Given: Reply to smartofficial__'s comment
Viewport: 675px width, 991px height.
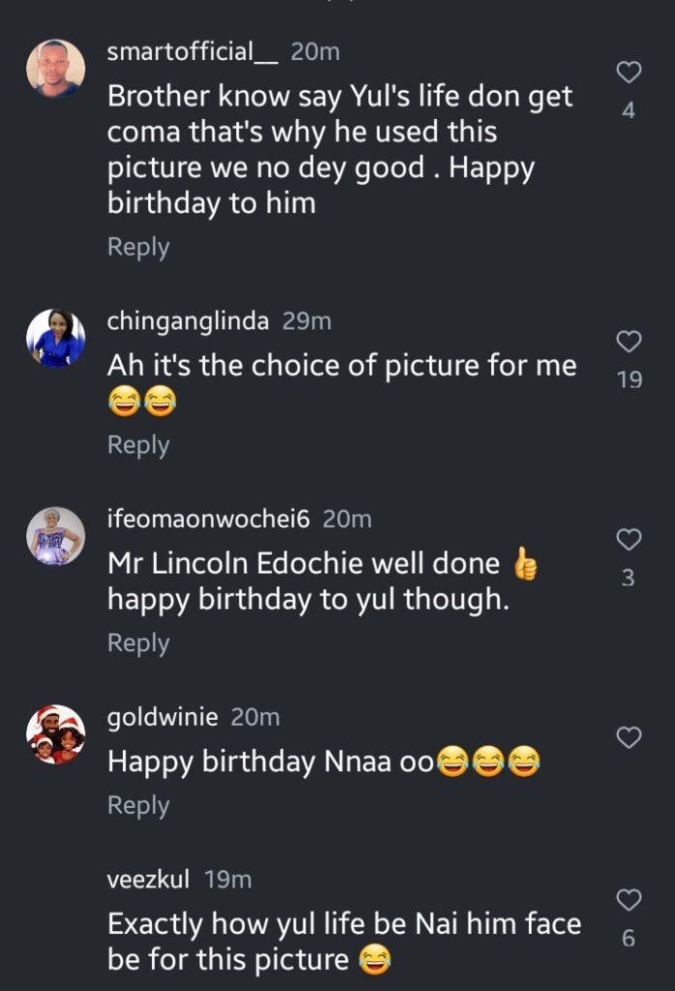Looking at the screenshot, I should coord(138,247).
